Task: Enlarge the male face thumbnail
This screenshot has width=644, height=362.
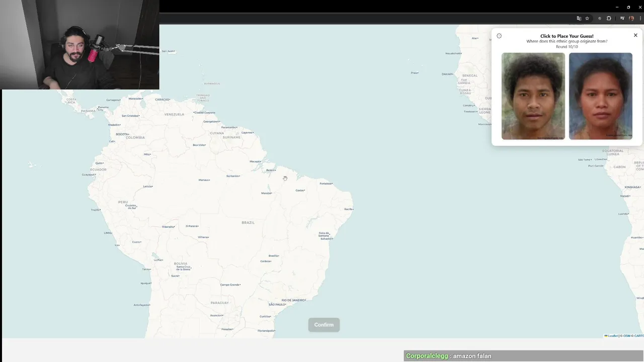Action: pos(533,96)
